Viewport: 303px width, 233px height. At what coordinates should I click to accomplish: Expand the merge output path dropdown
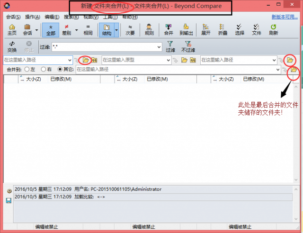[x=278, y=70]
